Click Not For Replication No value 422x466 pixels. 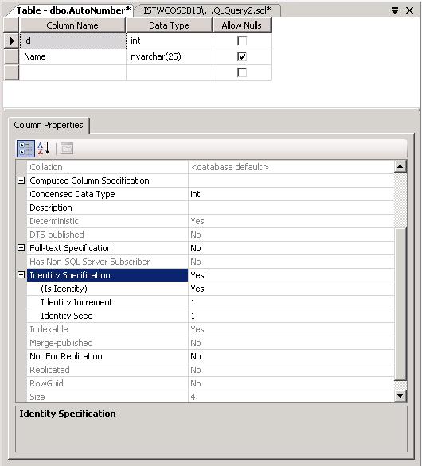click(x=291, y=356)
